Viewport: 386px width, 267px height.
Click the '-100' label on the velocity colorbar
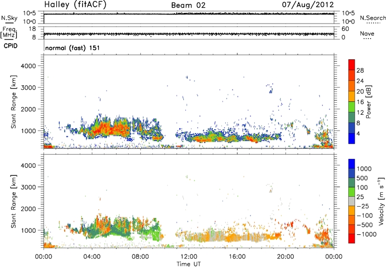(x=365, y=215)
